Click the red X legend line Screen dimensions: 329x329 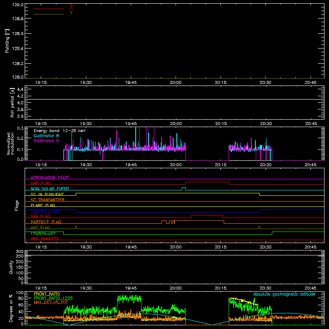[x=49, y=9]
